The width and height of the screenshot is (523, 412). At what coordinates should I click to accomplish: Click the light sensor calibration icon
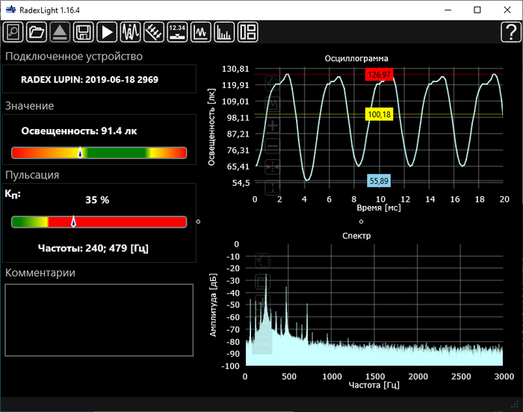tap(154, 31)
